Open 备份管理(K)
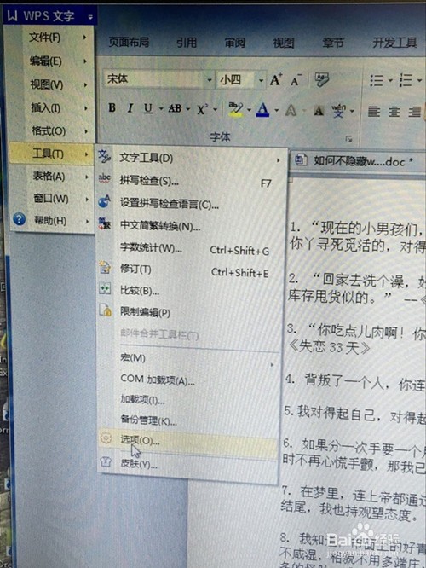 click(x=189, y=420)
